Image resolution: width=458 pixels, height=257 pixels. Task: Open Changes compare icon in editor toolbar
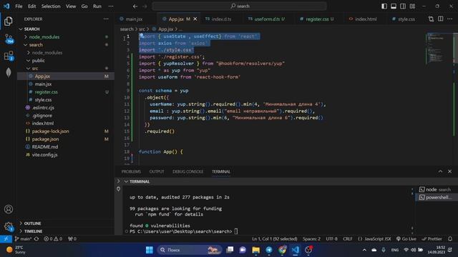pos(431,19)
